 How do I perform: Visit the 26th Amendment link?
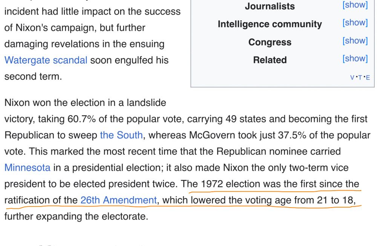(x=118, y=200)
